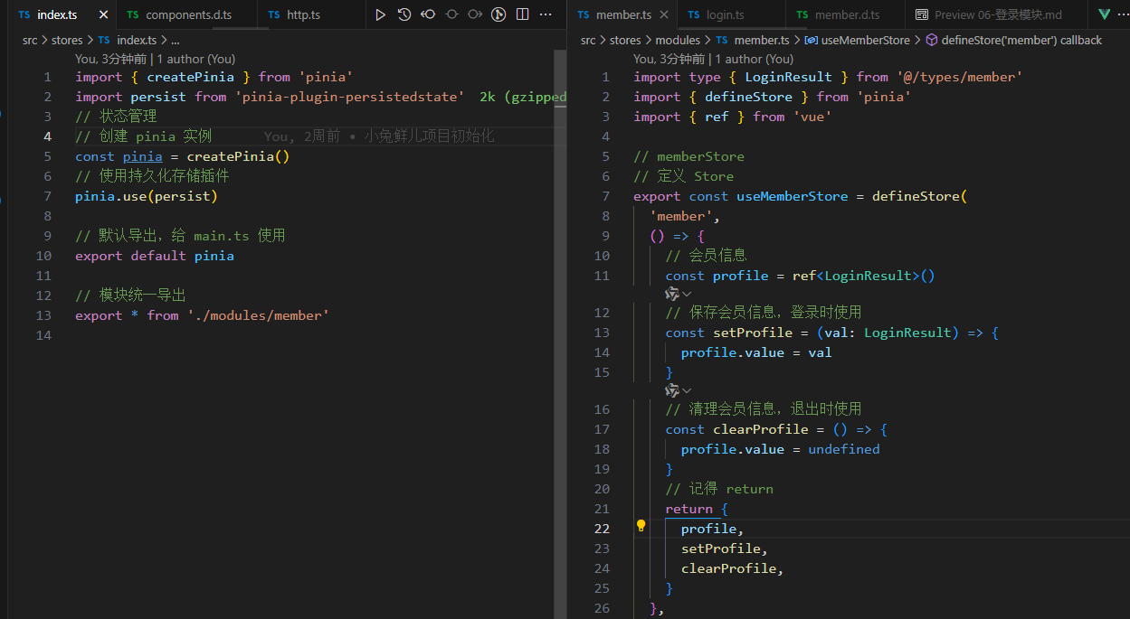Click the 'return {' line 21 text
This screenshot has height=619, width=1130.
point(697,509)
